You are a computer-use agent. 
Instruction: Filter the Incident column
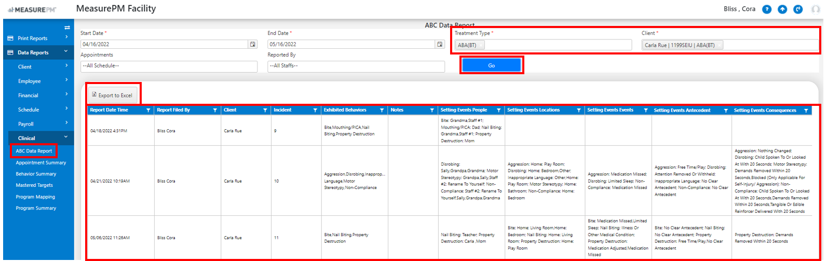coord(315,111)
